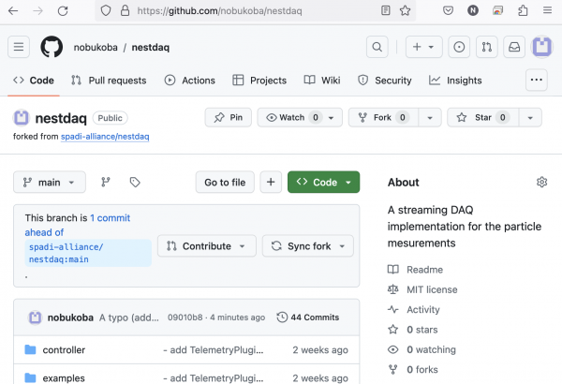The height and width of the screenshot is (384, 562).
Task: Fork the repository with the Fork button
Action: (x=383, y=118)
